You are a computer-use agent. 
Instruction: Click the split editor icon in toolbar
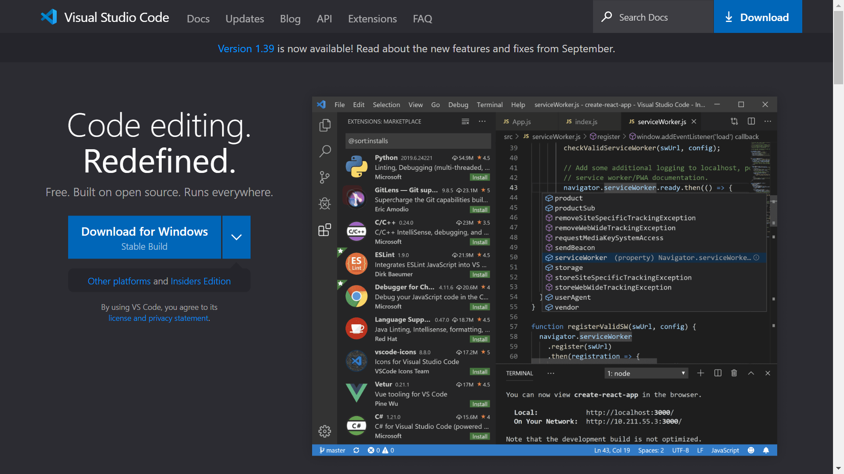tap(751, 121)
